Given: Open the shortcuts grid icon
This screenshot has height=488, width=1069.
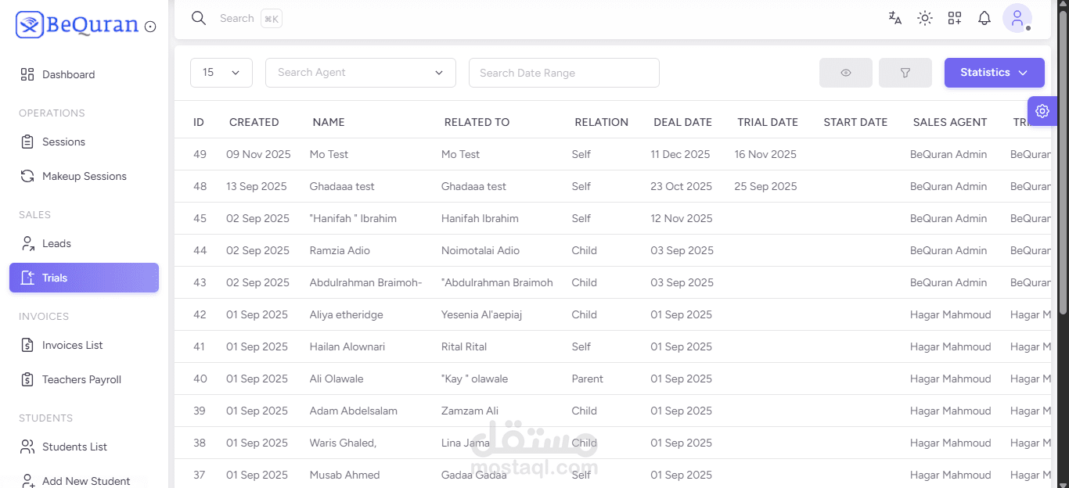Looking at the screenshot, I should pyautogui.click(x=955, y=18).
